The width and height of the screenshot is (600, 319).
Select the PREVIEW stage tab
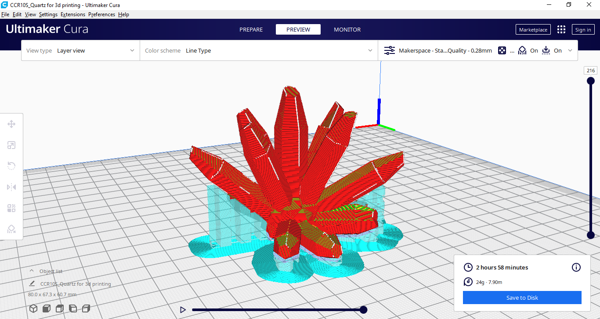(x=298, y=29)
